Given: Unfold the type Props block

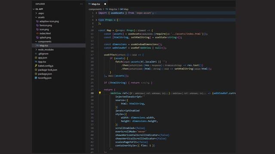Looking at the screenshot, I should tap(96, 20).
